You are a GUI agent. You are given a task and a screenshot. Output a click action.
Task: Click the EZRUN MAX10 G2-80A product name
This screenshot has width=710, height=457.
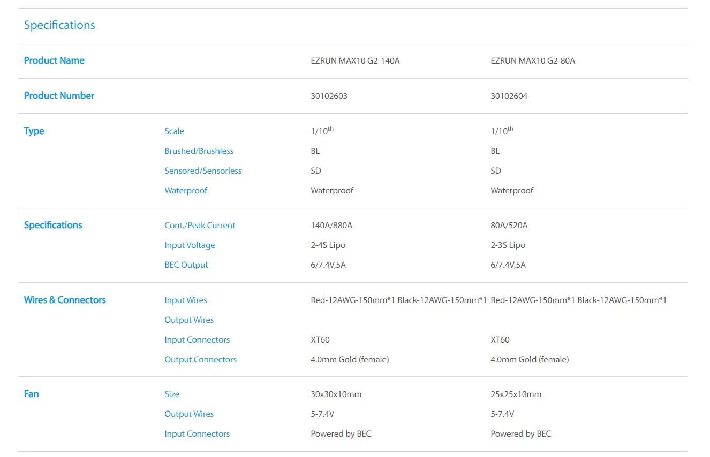point(533,60)
